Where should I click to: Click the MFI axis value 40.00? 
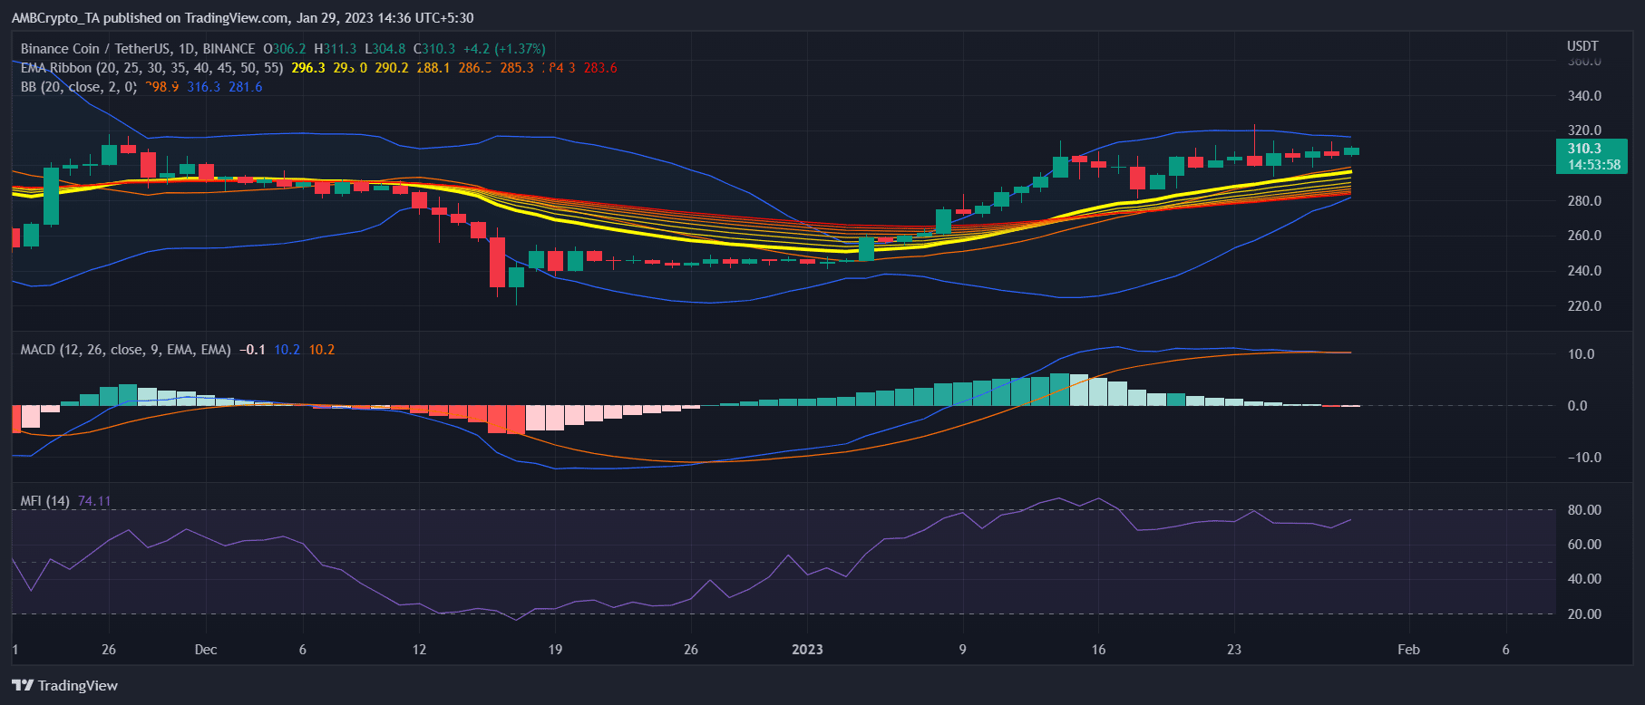pos(1584,579)
